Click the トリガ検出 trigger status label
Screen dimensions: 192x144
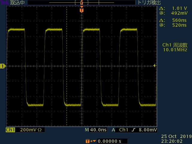149,2
